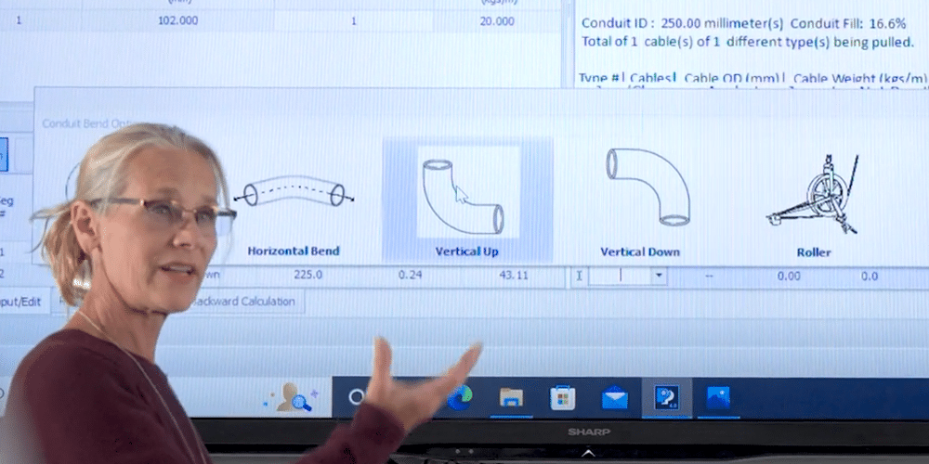This screenshot has height=464, width=929.
Task: Open File Explorer from the taskbar
Action: 511,397
